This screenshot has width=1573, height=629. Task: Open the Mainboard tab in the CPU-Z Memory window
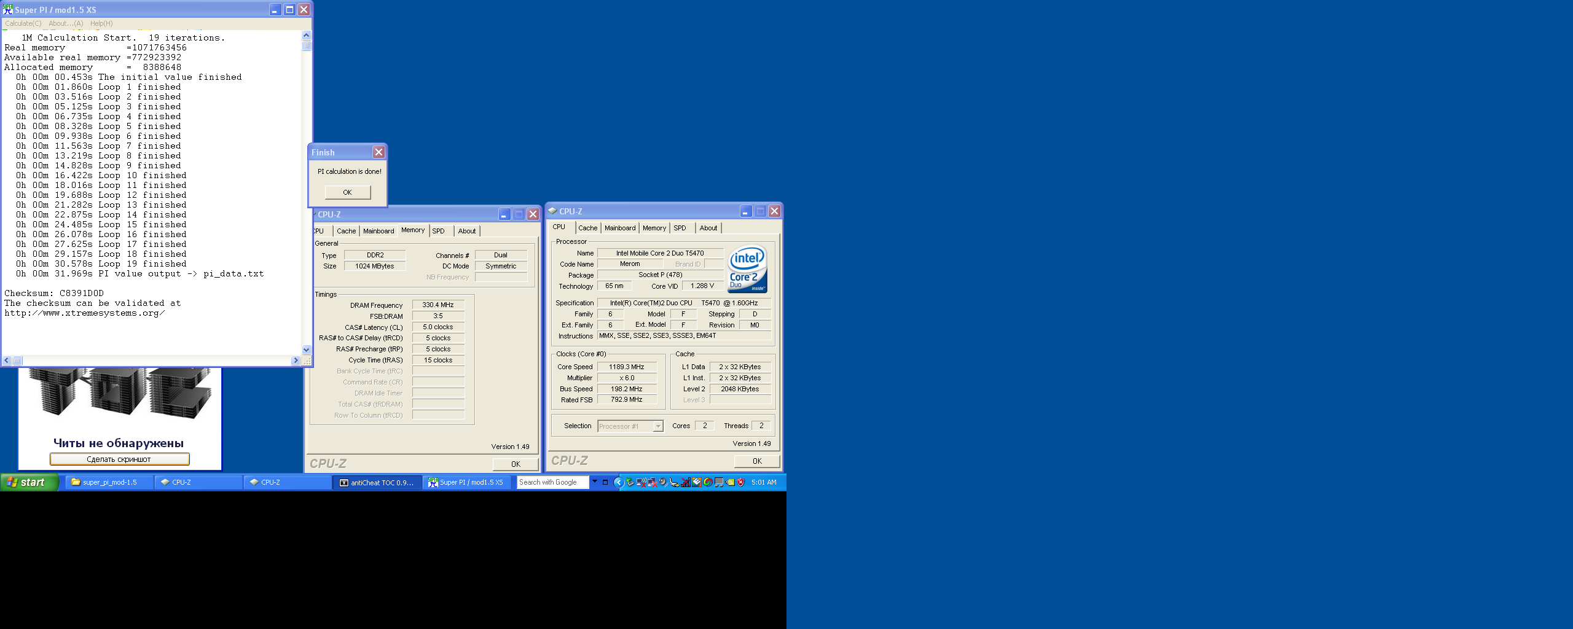pos(379,231)
